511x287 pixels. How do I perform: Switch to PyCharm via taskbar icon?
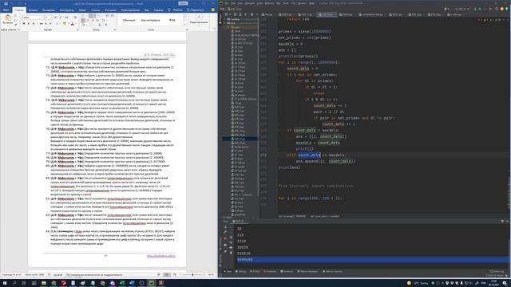click(x=152, y=283)
